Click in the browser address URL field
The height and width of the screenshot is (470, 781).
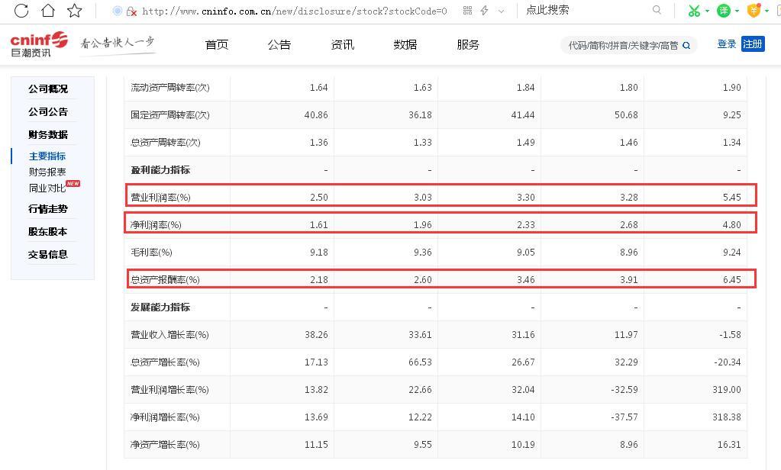click(x=294, y=11)
